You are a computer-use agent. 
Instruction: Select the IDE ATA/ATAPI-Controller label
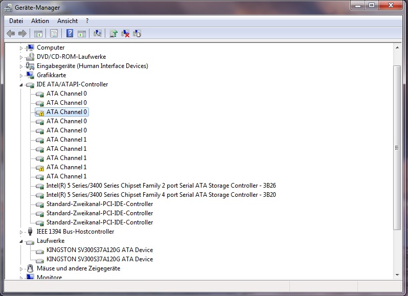(x=72, y=84)
